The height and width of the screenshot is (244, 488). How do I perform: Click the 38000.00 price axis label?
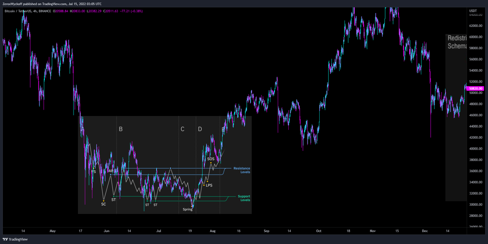(476, 160)
